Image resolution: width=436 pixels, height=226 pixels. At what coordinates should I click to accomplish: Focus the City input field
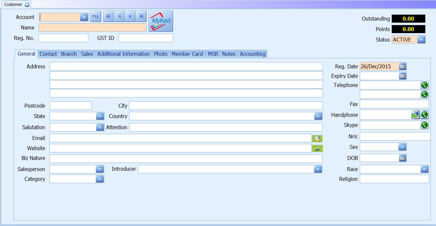coord(226,106)
